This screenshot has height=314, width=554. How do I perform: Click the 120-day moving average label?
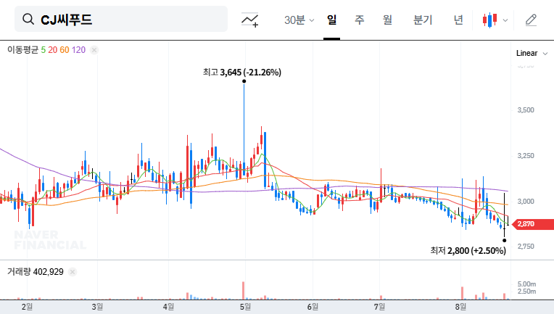pyautogui.click(x=78, y=50)
